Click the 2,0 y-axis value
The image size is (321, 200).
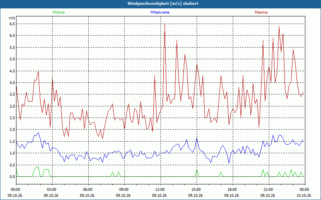pos(12,130)
